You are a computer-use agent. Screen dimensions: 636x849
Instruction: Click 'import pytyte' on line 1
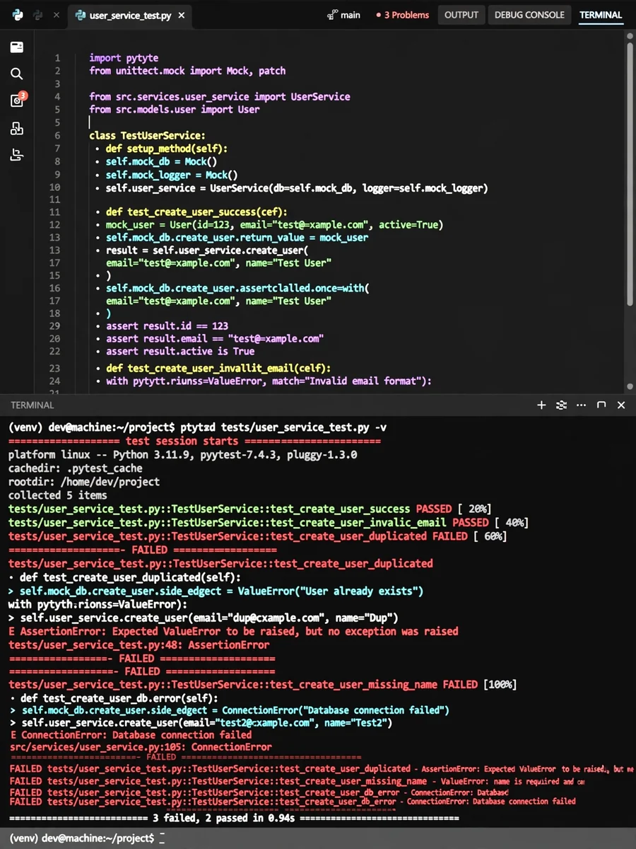point(124,58)
